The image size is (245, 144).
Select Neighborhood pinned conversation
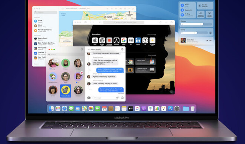53,78
